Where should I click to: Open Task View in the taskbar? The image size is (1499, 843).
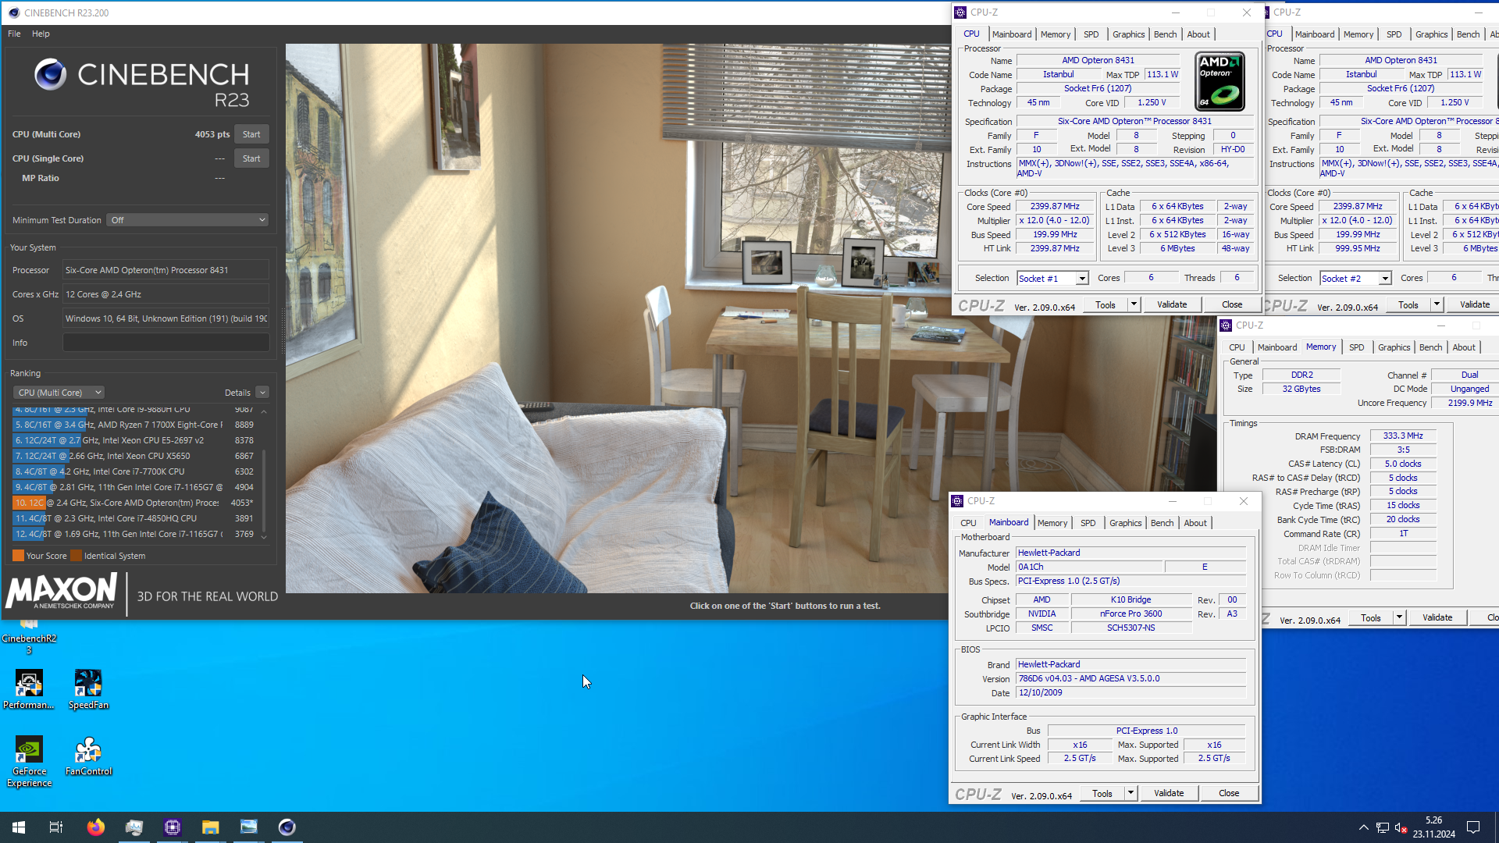coord(56,827)
